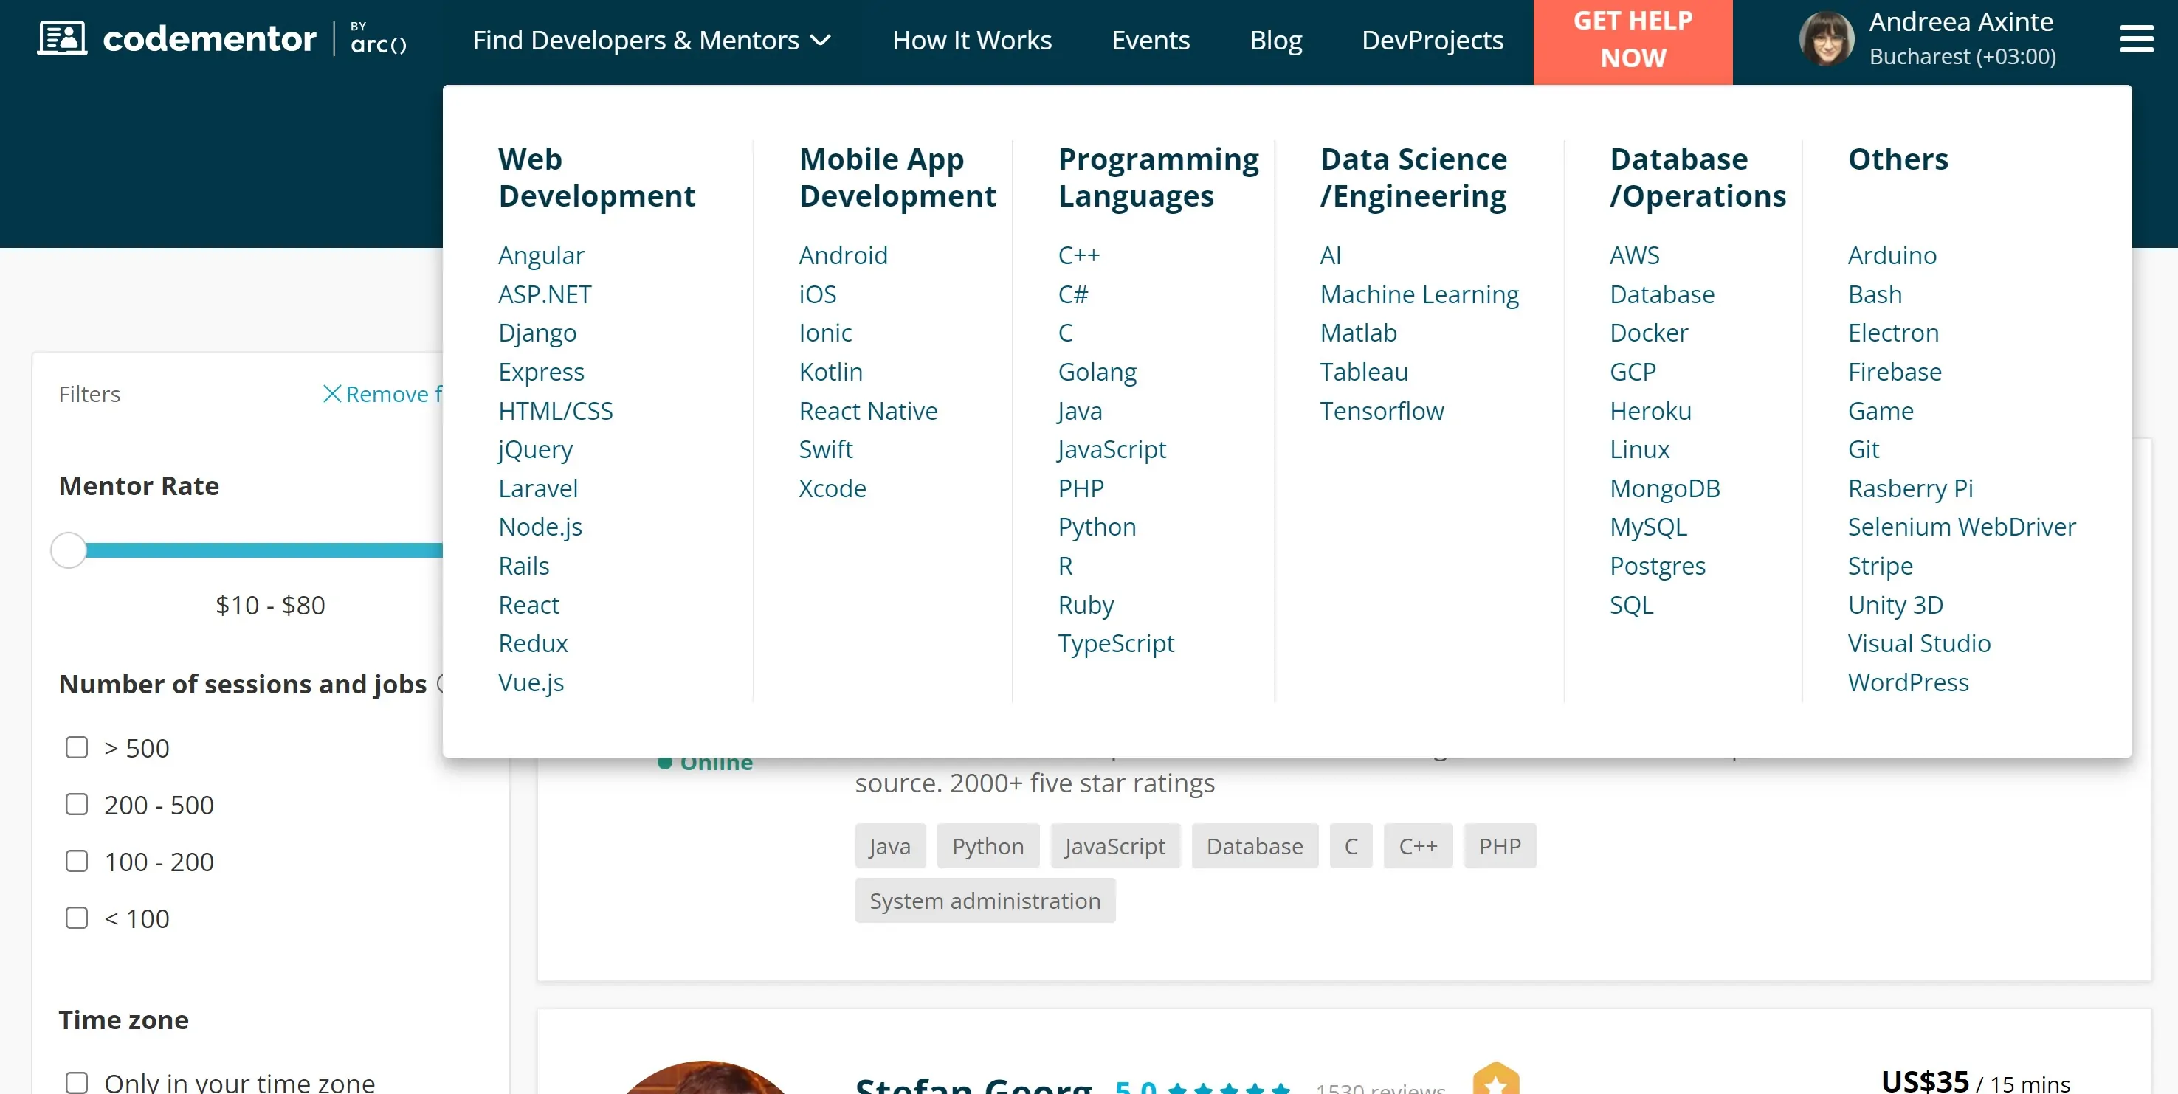2178x1094 pixels.
Task: Check the '> 500' sessions checkbox
Action: (x=76, y=747)
